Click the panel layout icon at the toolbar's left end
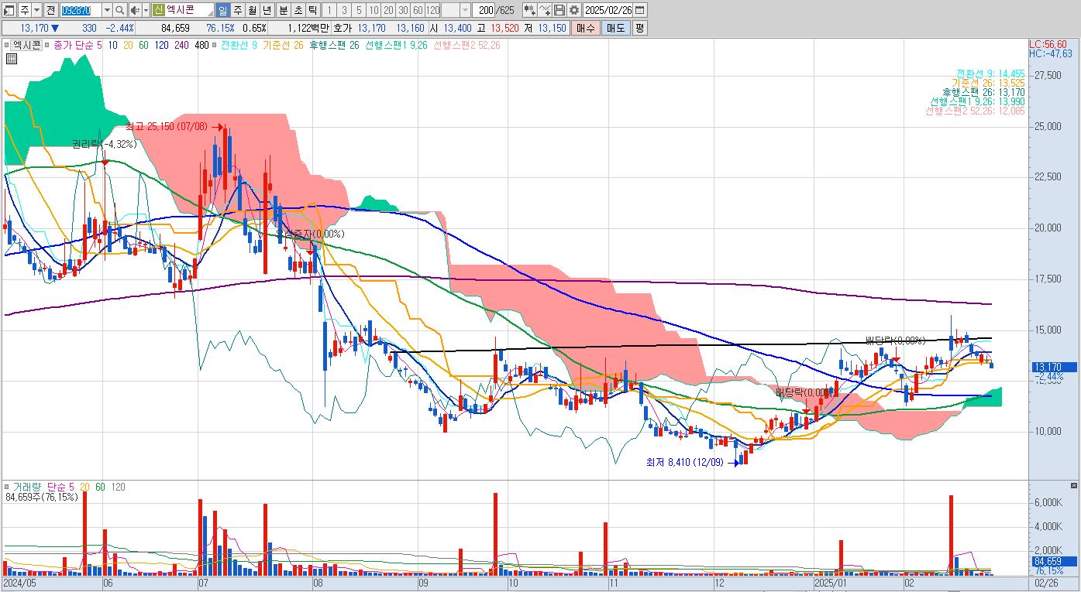The width and height of the screenshot is (1081, 592). click(10, 10)
